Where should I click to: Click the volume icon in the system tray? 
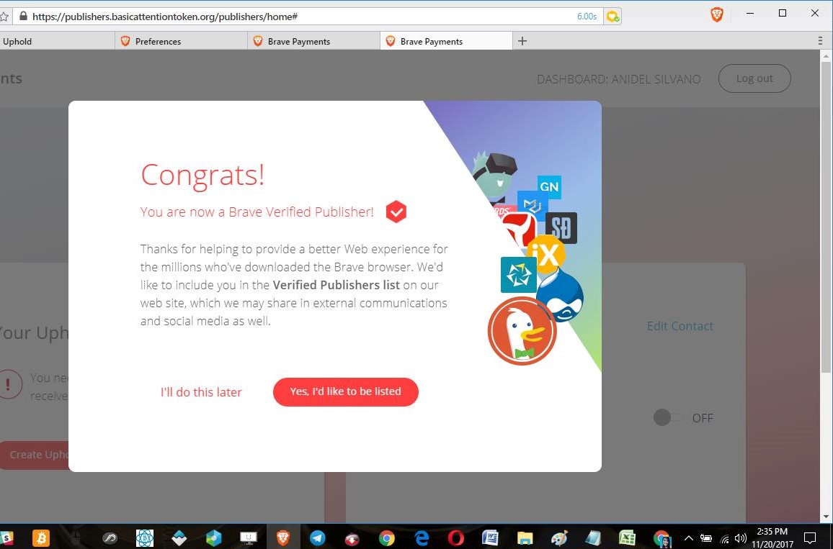740,538
